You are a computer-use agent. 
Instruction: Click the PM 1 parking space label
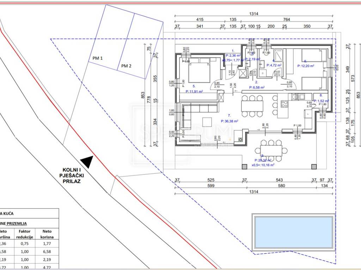coord(98,58)
